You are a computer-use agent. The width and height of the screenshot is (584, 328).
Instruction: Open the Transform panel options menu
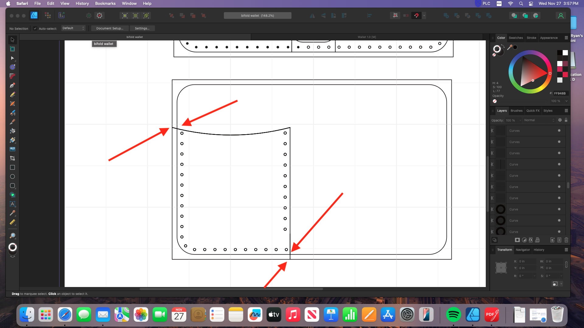coord(566,250)
